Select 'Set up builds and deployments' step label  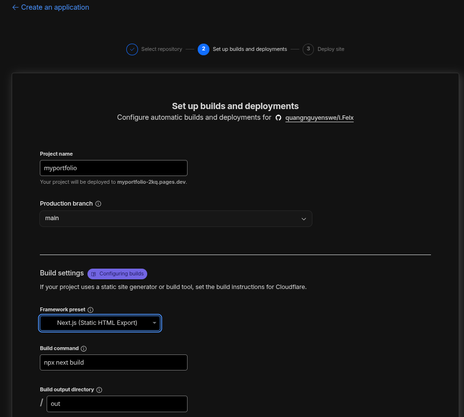(x=250, y=49)
